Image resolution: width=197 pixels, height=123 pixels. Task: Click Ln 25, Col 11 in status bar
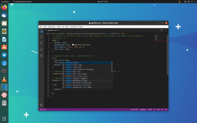(x=134, y=109)
